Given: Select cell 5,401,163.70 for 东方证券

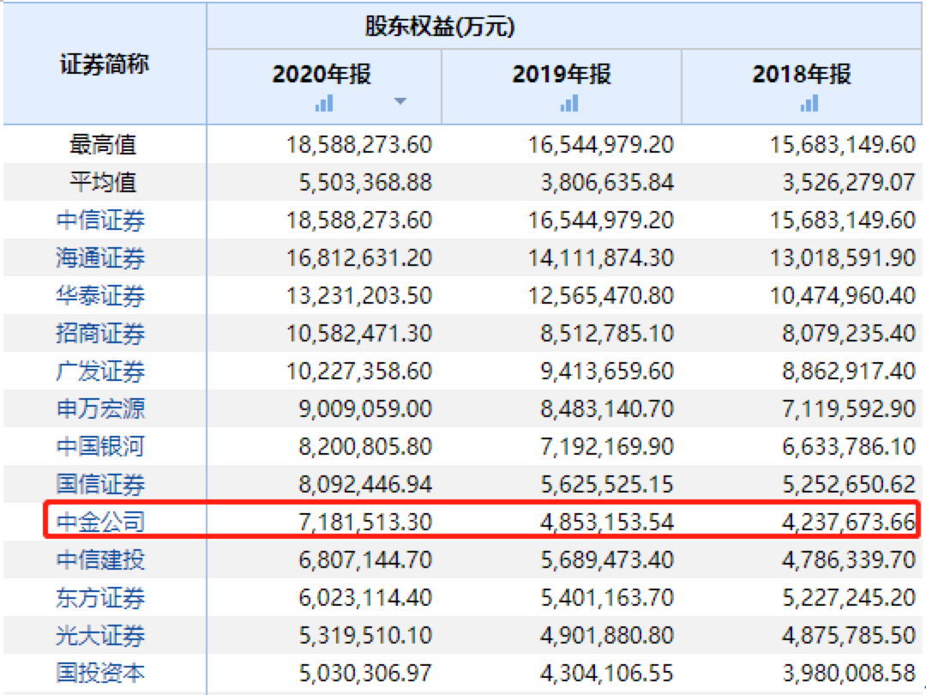Looking at the screenshot, I should tap(607, 597).
